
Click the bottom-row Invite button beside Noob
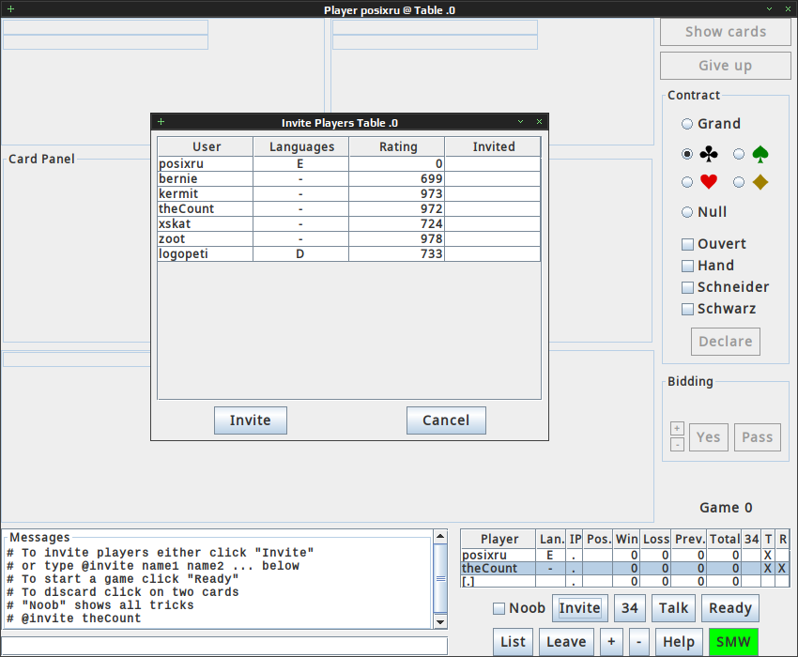(579, 608)
